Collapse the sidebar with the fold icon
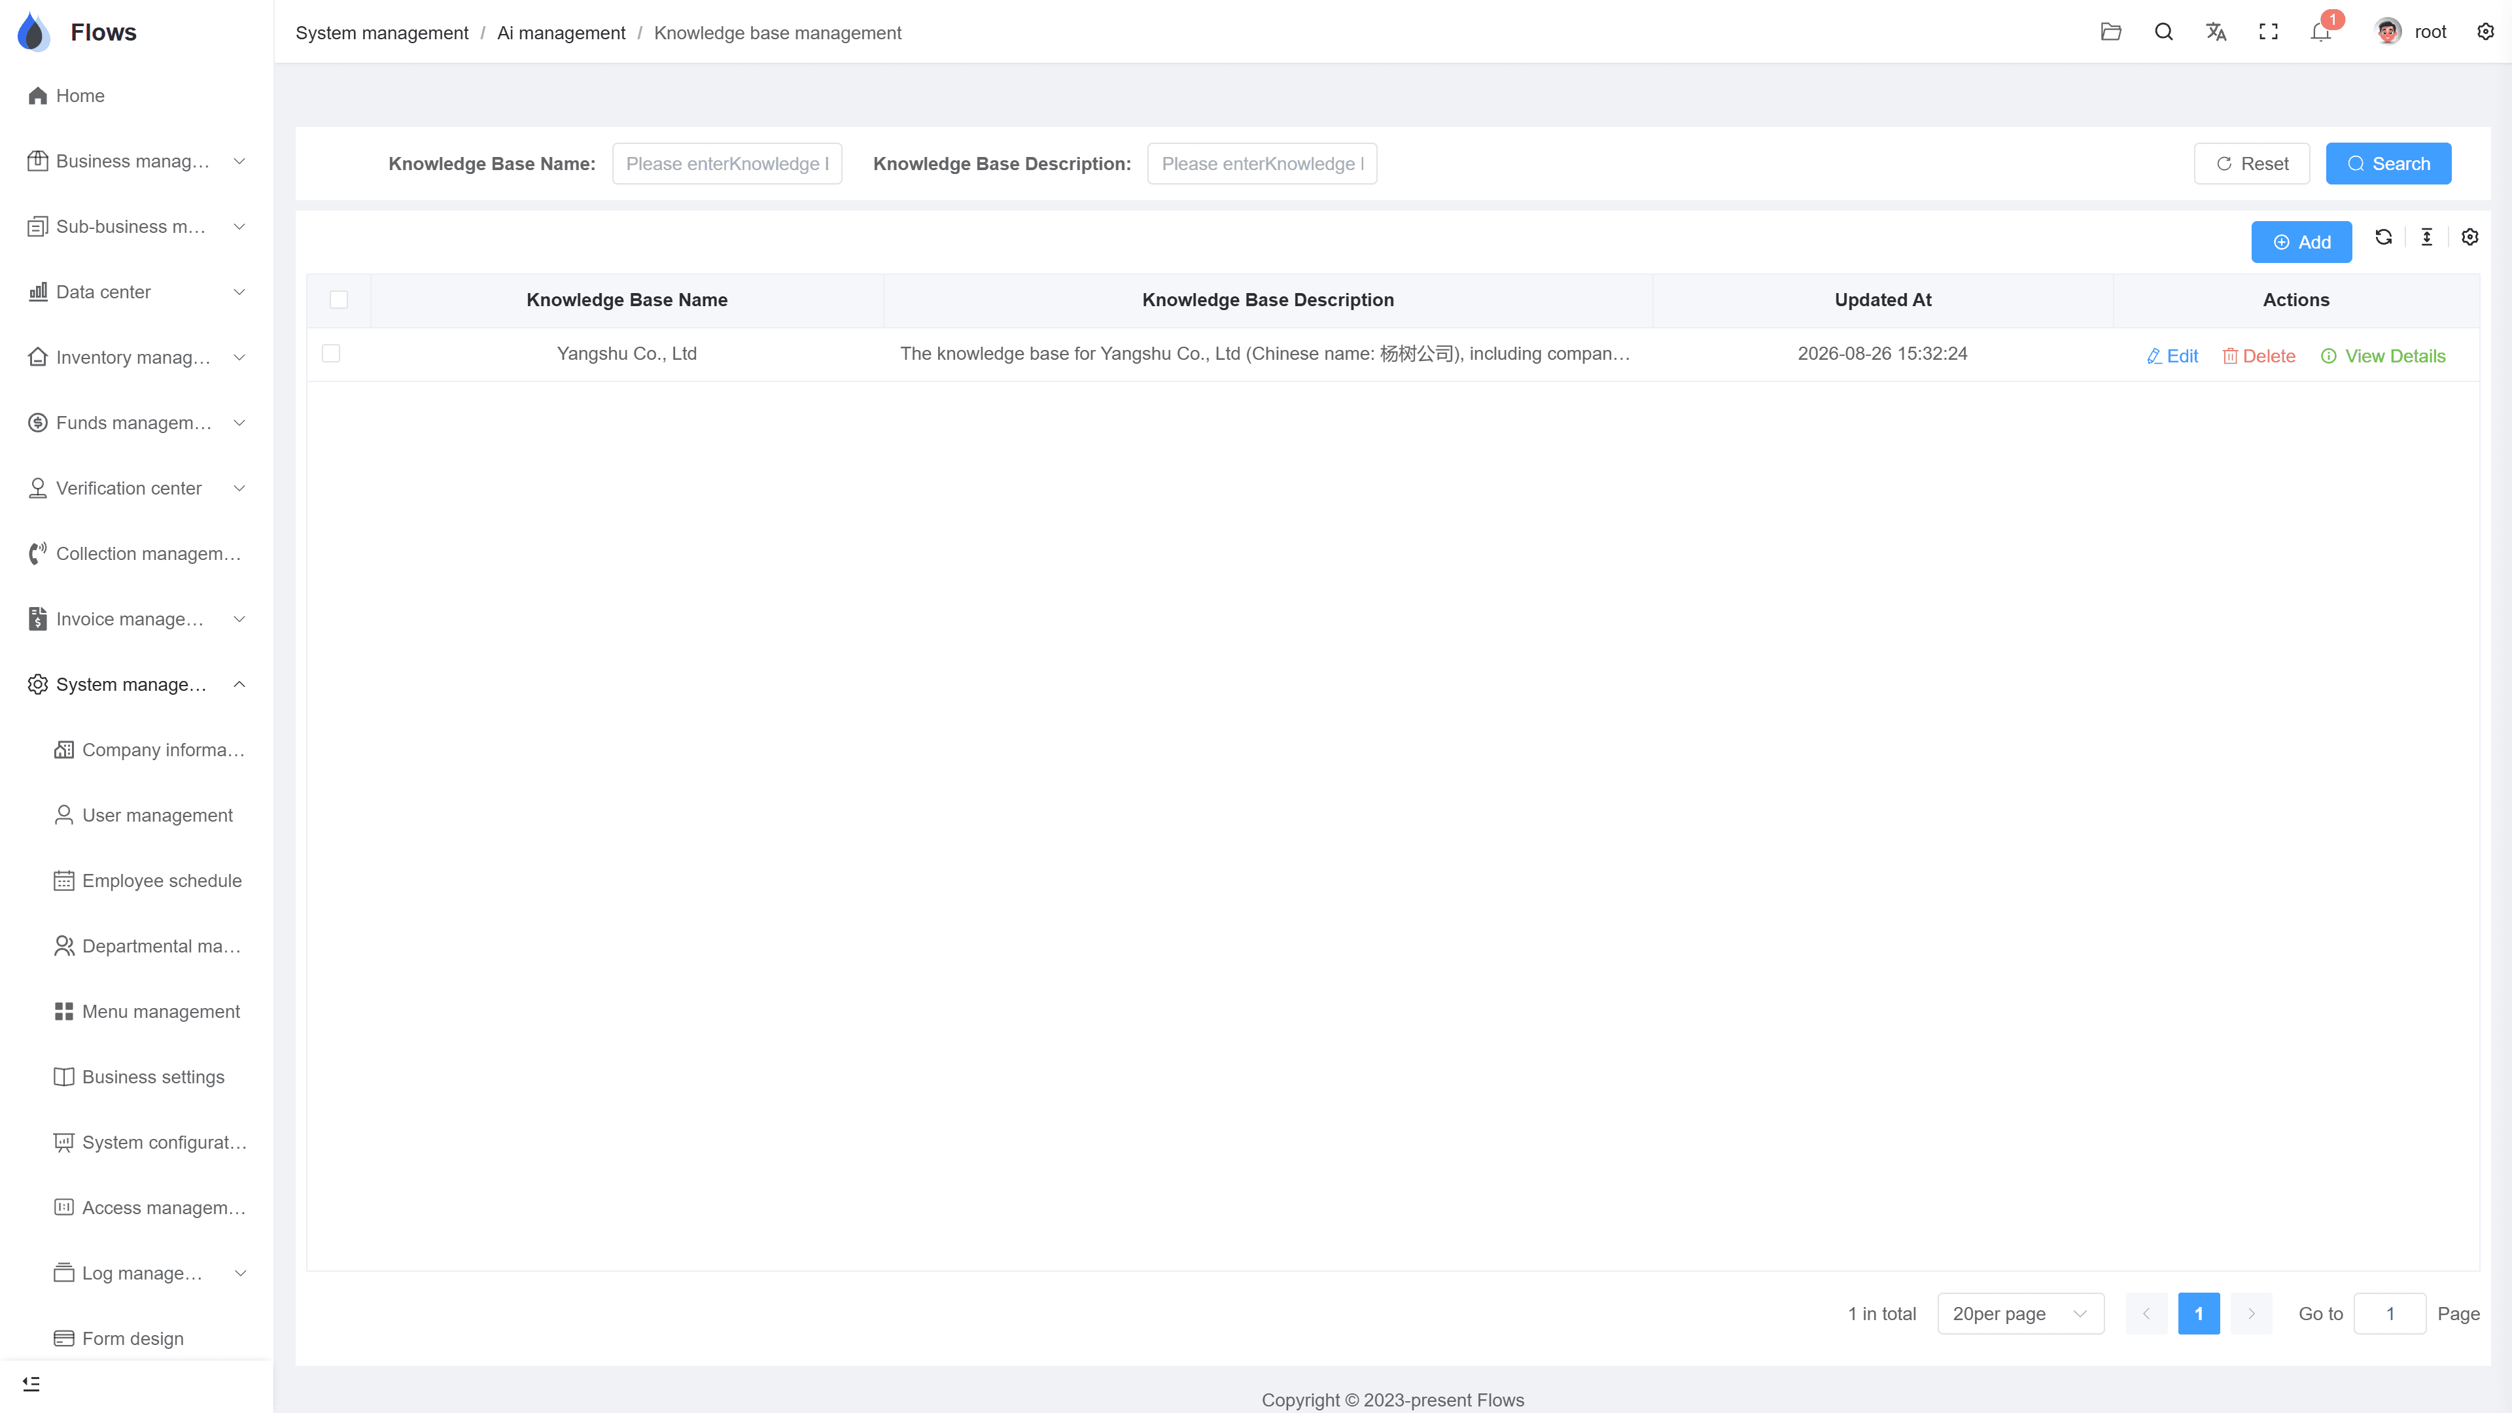2512x1413 pixels. click(x=31, y=1384)
